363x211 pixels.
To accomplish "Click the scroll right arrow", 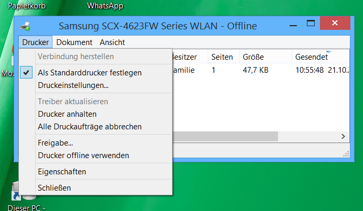I will point(343,136).
